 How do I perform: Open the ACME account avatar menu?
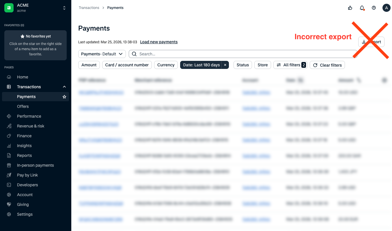(386, 8)
